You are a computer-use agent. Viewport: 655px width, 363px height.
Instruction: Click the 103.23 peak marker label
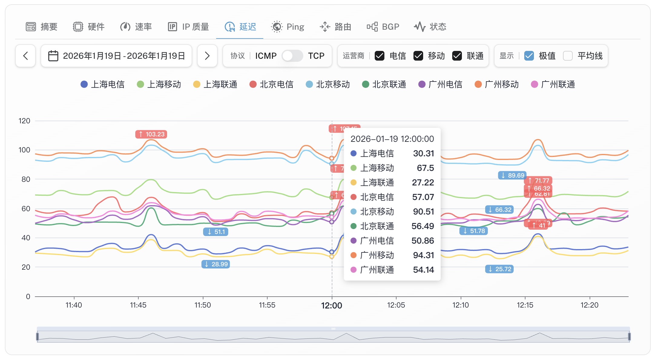click(x=151, y=134)
